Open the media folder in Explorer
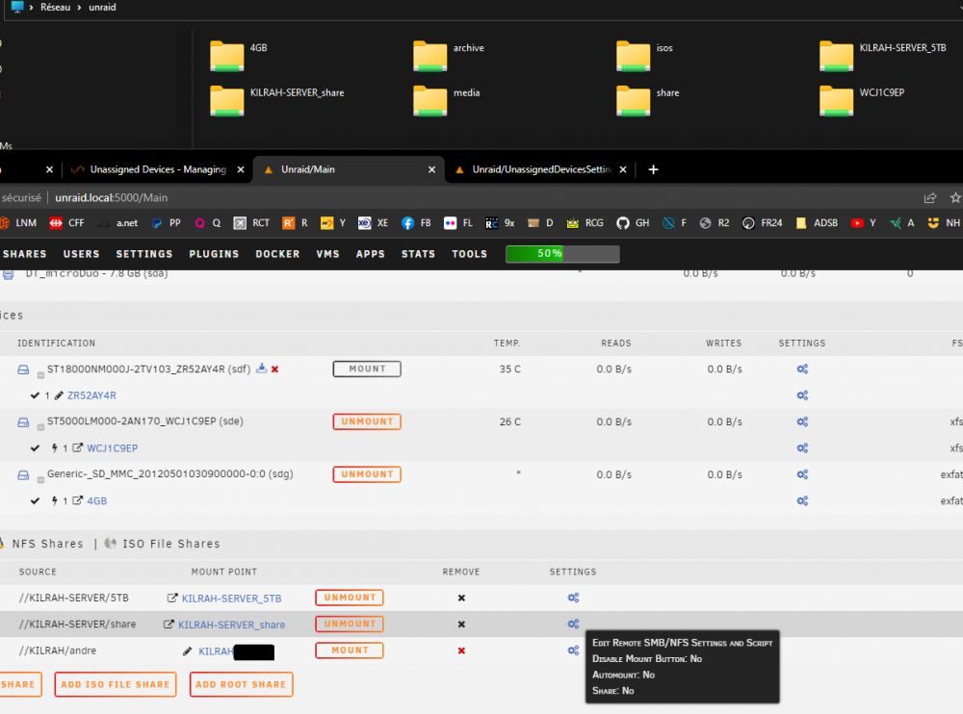The height and width of the screenshot is (714, 963). pos(449,100)
